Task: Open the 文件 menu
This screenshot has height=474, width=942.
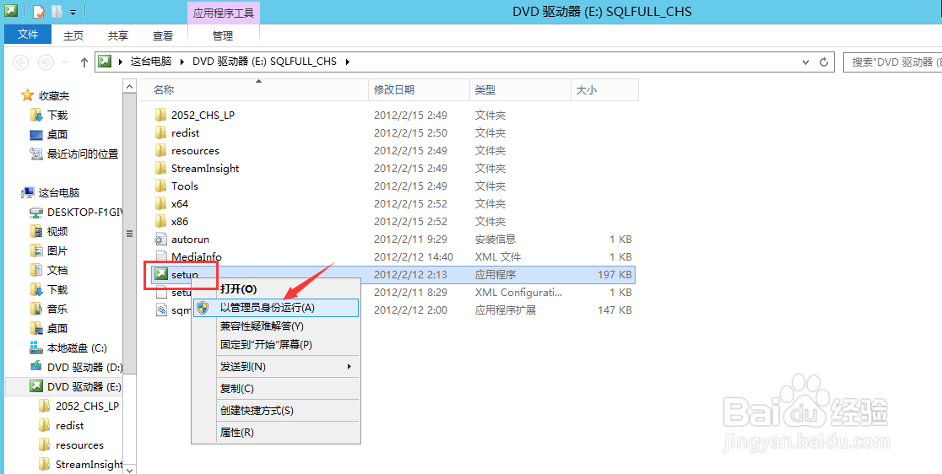Action: click(x=28, y=35)
